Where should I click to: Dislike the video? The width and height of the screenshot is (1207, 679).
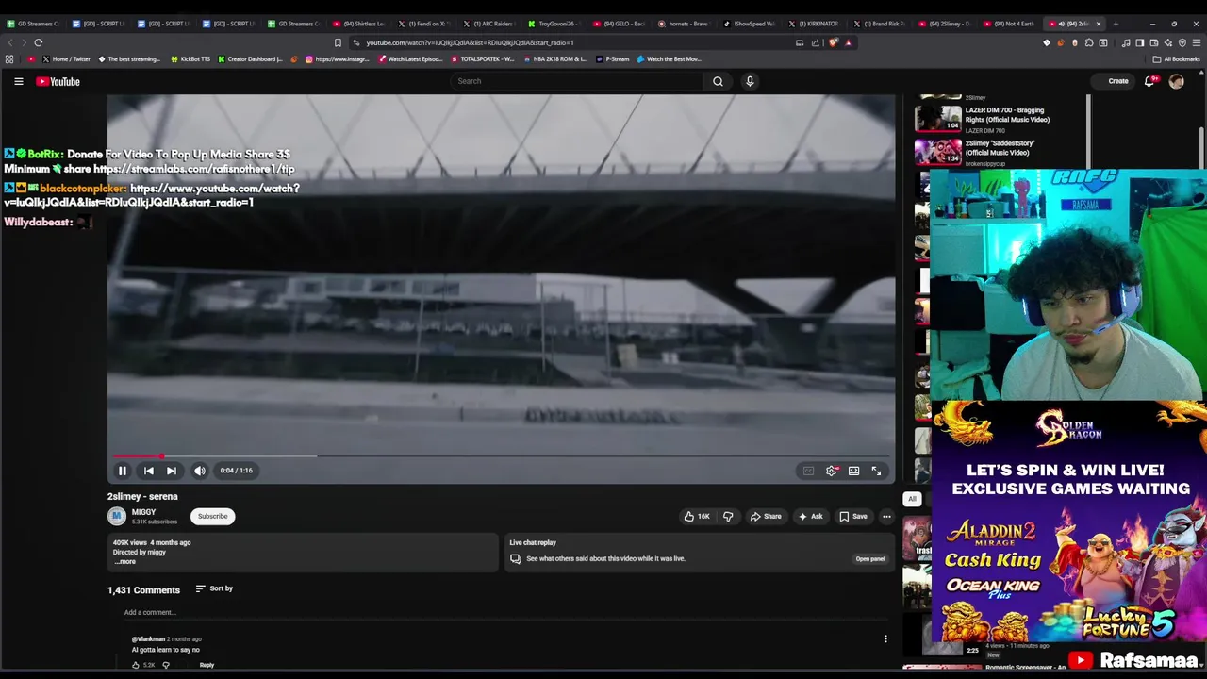pos(728,516)
